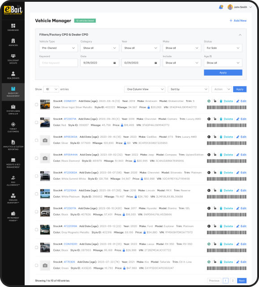Click the lock icon for stock AP56444A
This screenshot has width=259, height=287.
click(215, 155)
